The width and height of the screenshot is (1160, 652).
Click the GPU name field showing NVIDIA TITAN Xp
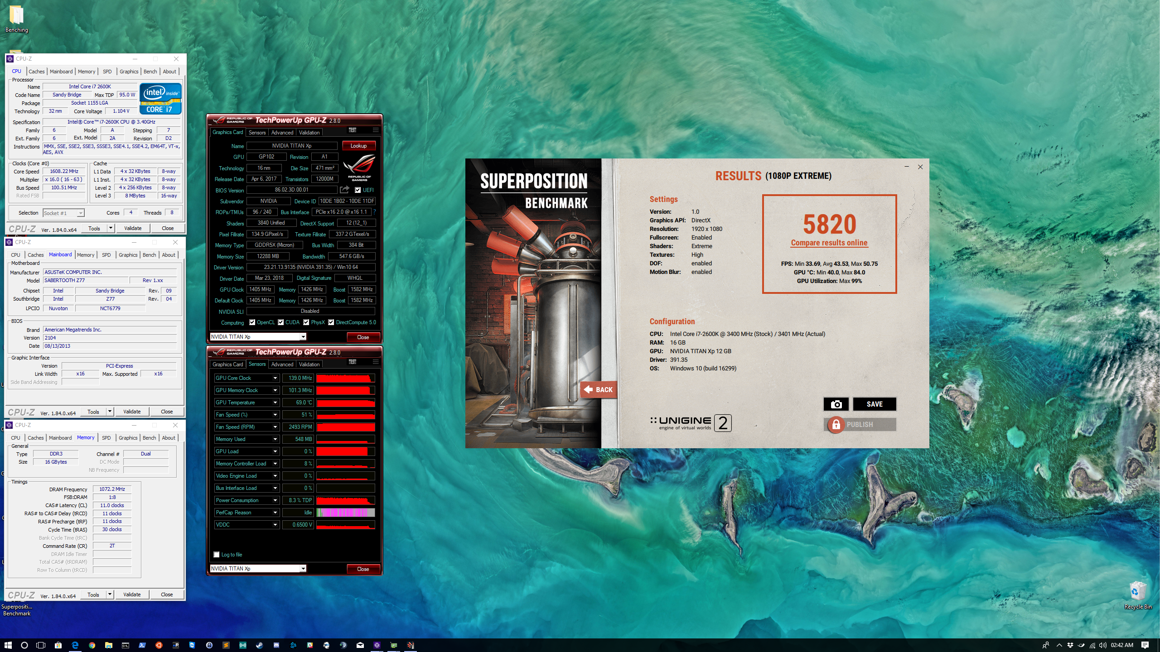click(x=292, y=146)
